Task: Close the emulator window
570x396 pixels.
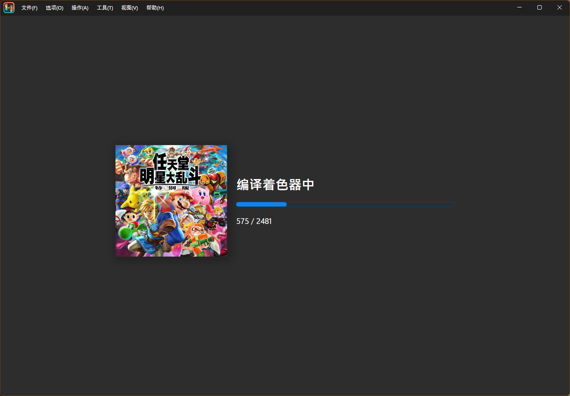Action: pyautogui.click(x=560, y=7)
